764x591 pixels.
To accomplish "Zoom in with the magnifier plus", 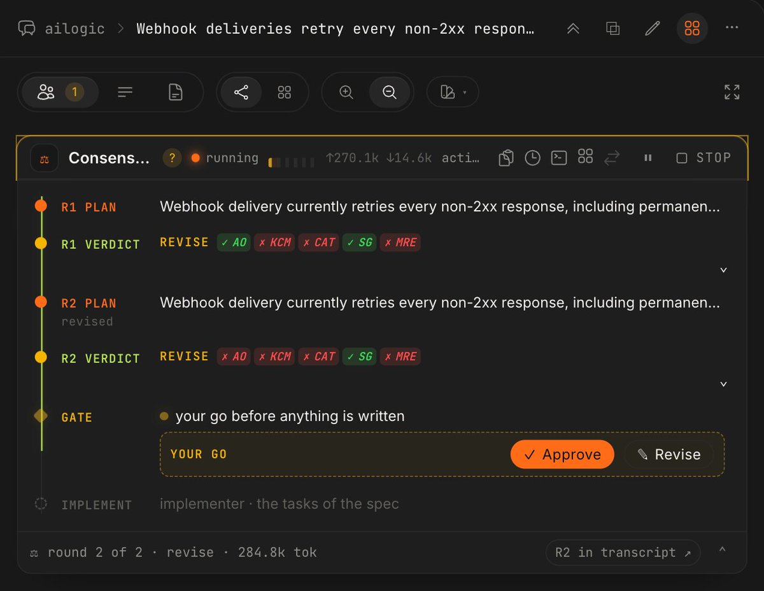I will pyautogui.click(x=346, y=92).
